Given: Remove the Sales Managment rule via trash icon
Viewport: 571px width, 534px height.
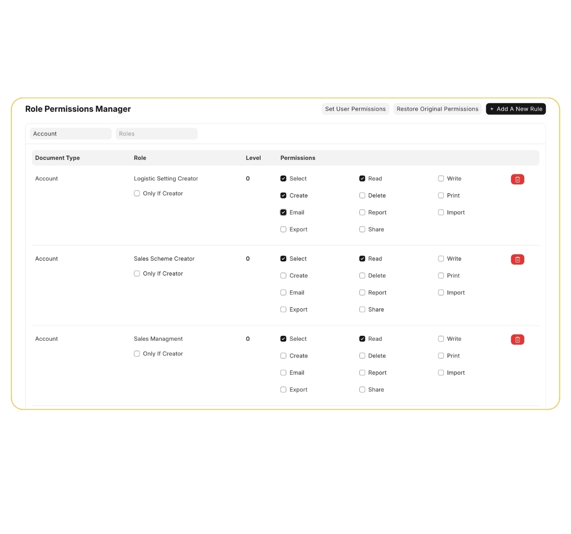Looking at the screenshot, I should click(517, 339).
